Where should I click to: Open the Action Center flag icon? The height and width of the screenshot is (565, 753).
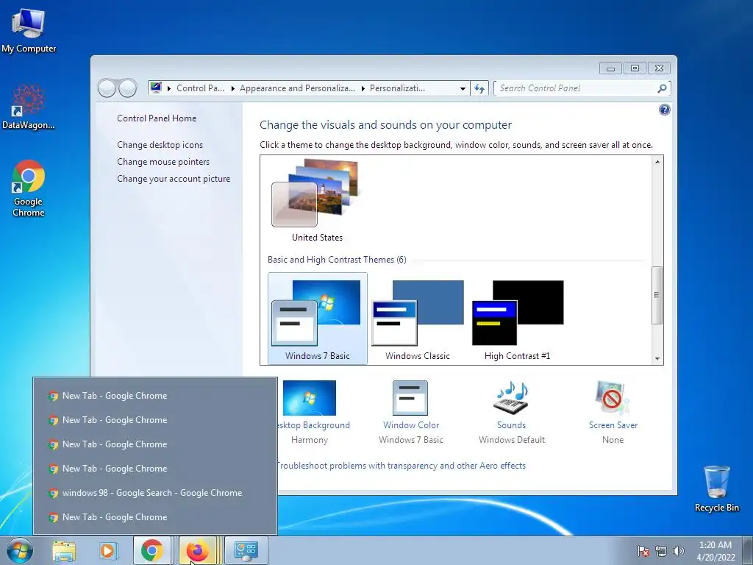[x=643, y=551]
